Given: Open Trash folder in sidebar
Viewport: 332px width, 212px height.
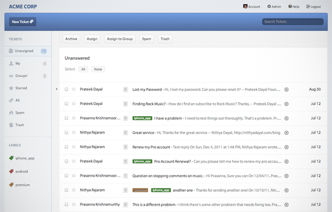Looking at the screenshot, I should click(x=28, y=125).
